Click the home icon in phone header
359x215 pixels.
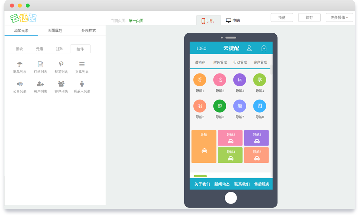pyautogui.click(x=264, y=48)
